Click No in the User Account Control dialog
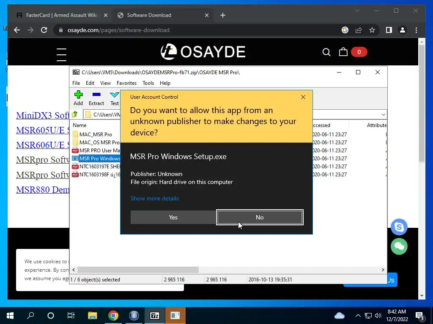Screen dimensions: 433x324 (260, 217)
